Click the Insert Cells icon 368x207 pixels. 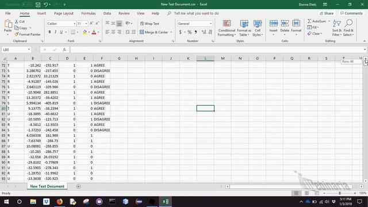274,24
